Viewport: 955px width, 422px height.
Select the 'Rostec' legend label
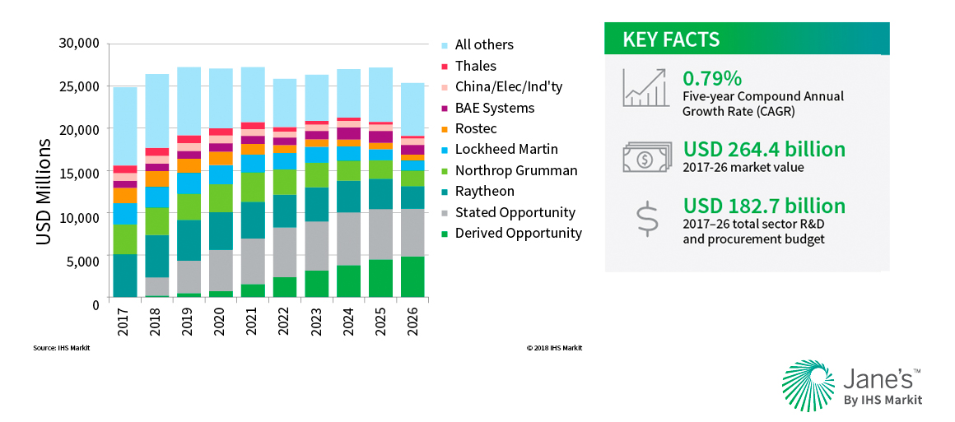(x=475, y=129)
